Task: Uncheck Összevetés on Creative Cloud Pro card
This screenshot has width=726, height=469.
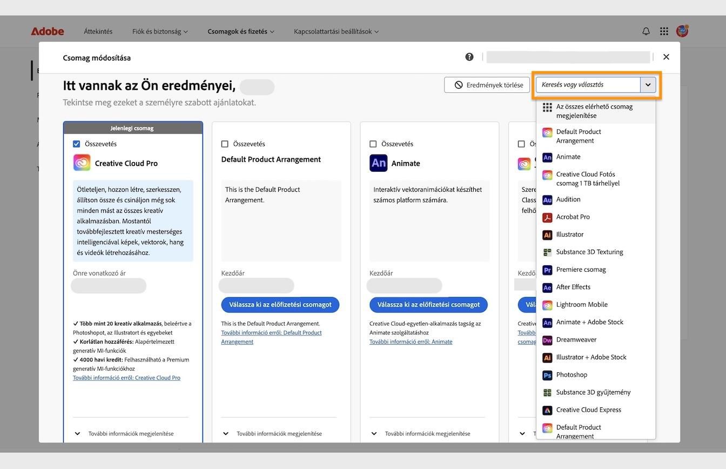Action: pos(76,144)
